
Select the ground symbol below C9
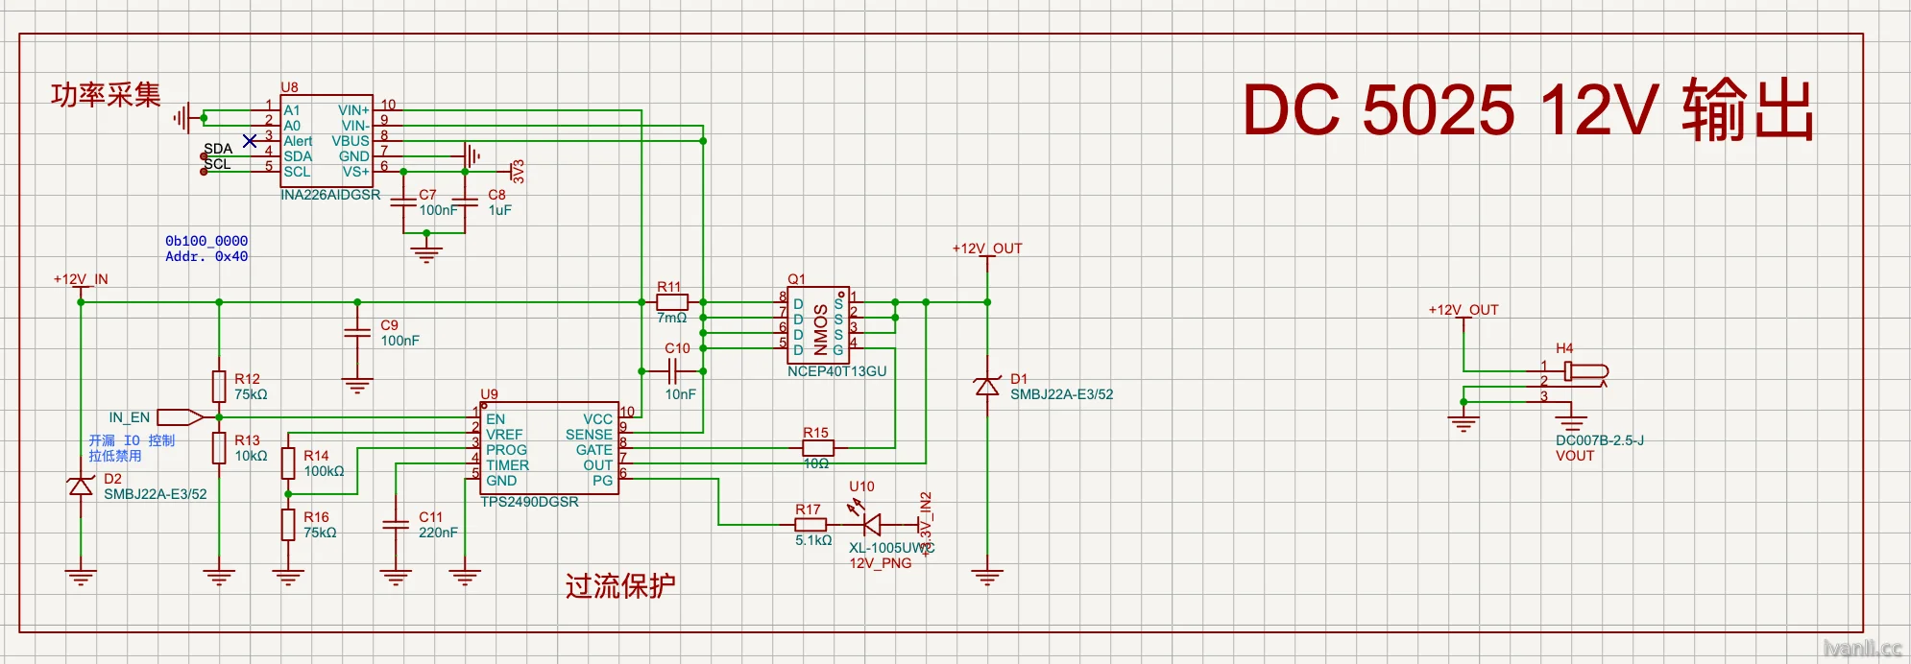tap(357, 387)
